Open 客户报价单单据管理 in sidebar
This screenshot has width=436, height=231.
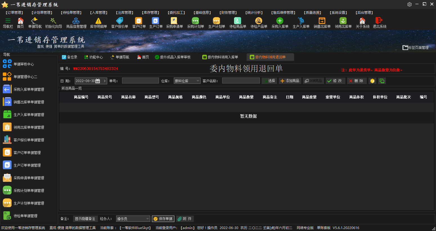coord(23,140)
